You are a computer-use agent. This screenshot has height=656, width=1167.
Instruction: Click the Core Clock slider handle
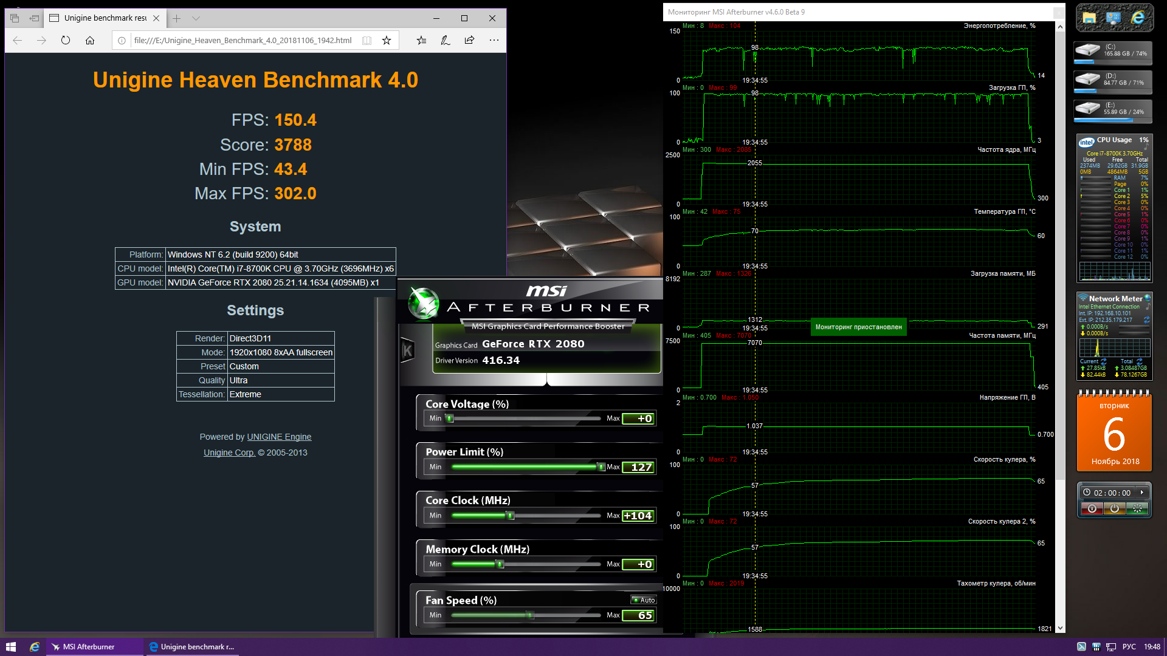511,516
